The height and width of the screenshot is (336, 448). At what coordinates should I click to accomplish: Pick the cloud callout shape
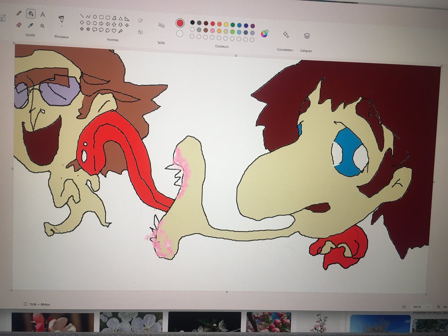pos(108,31)
